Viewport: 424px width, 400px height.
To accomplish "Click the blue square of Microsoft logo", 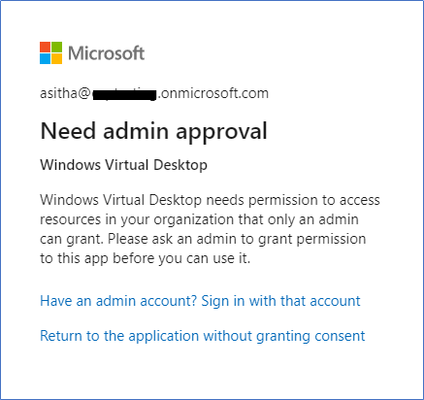I will click(x=46, y=58).
